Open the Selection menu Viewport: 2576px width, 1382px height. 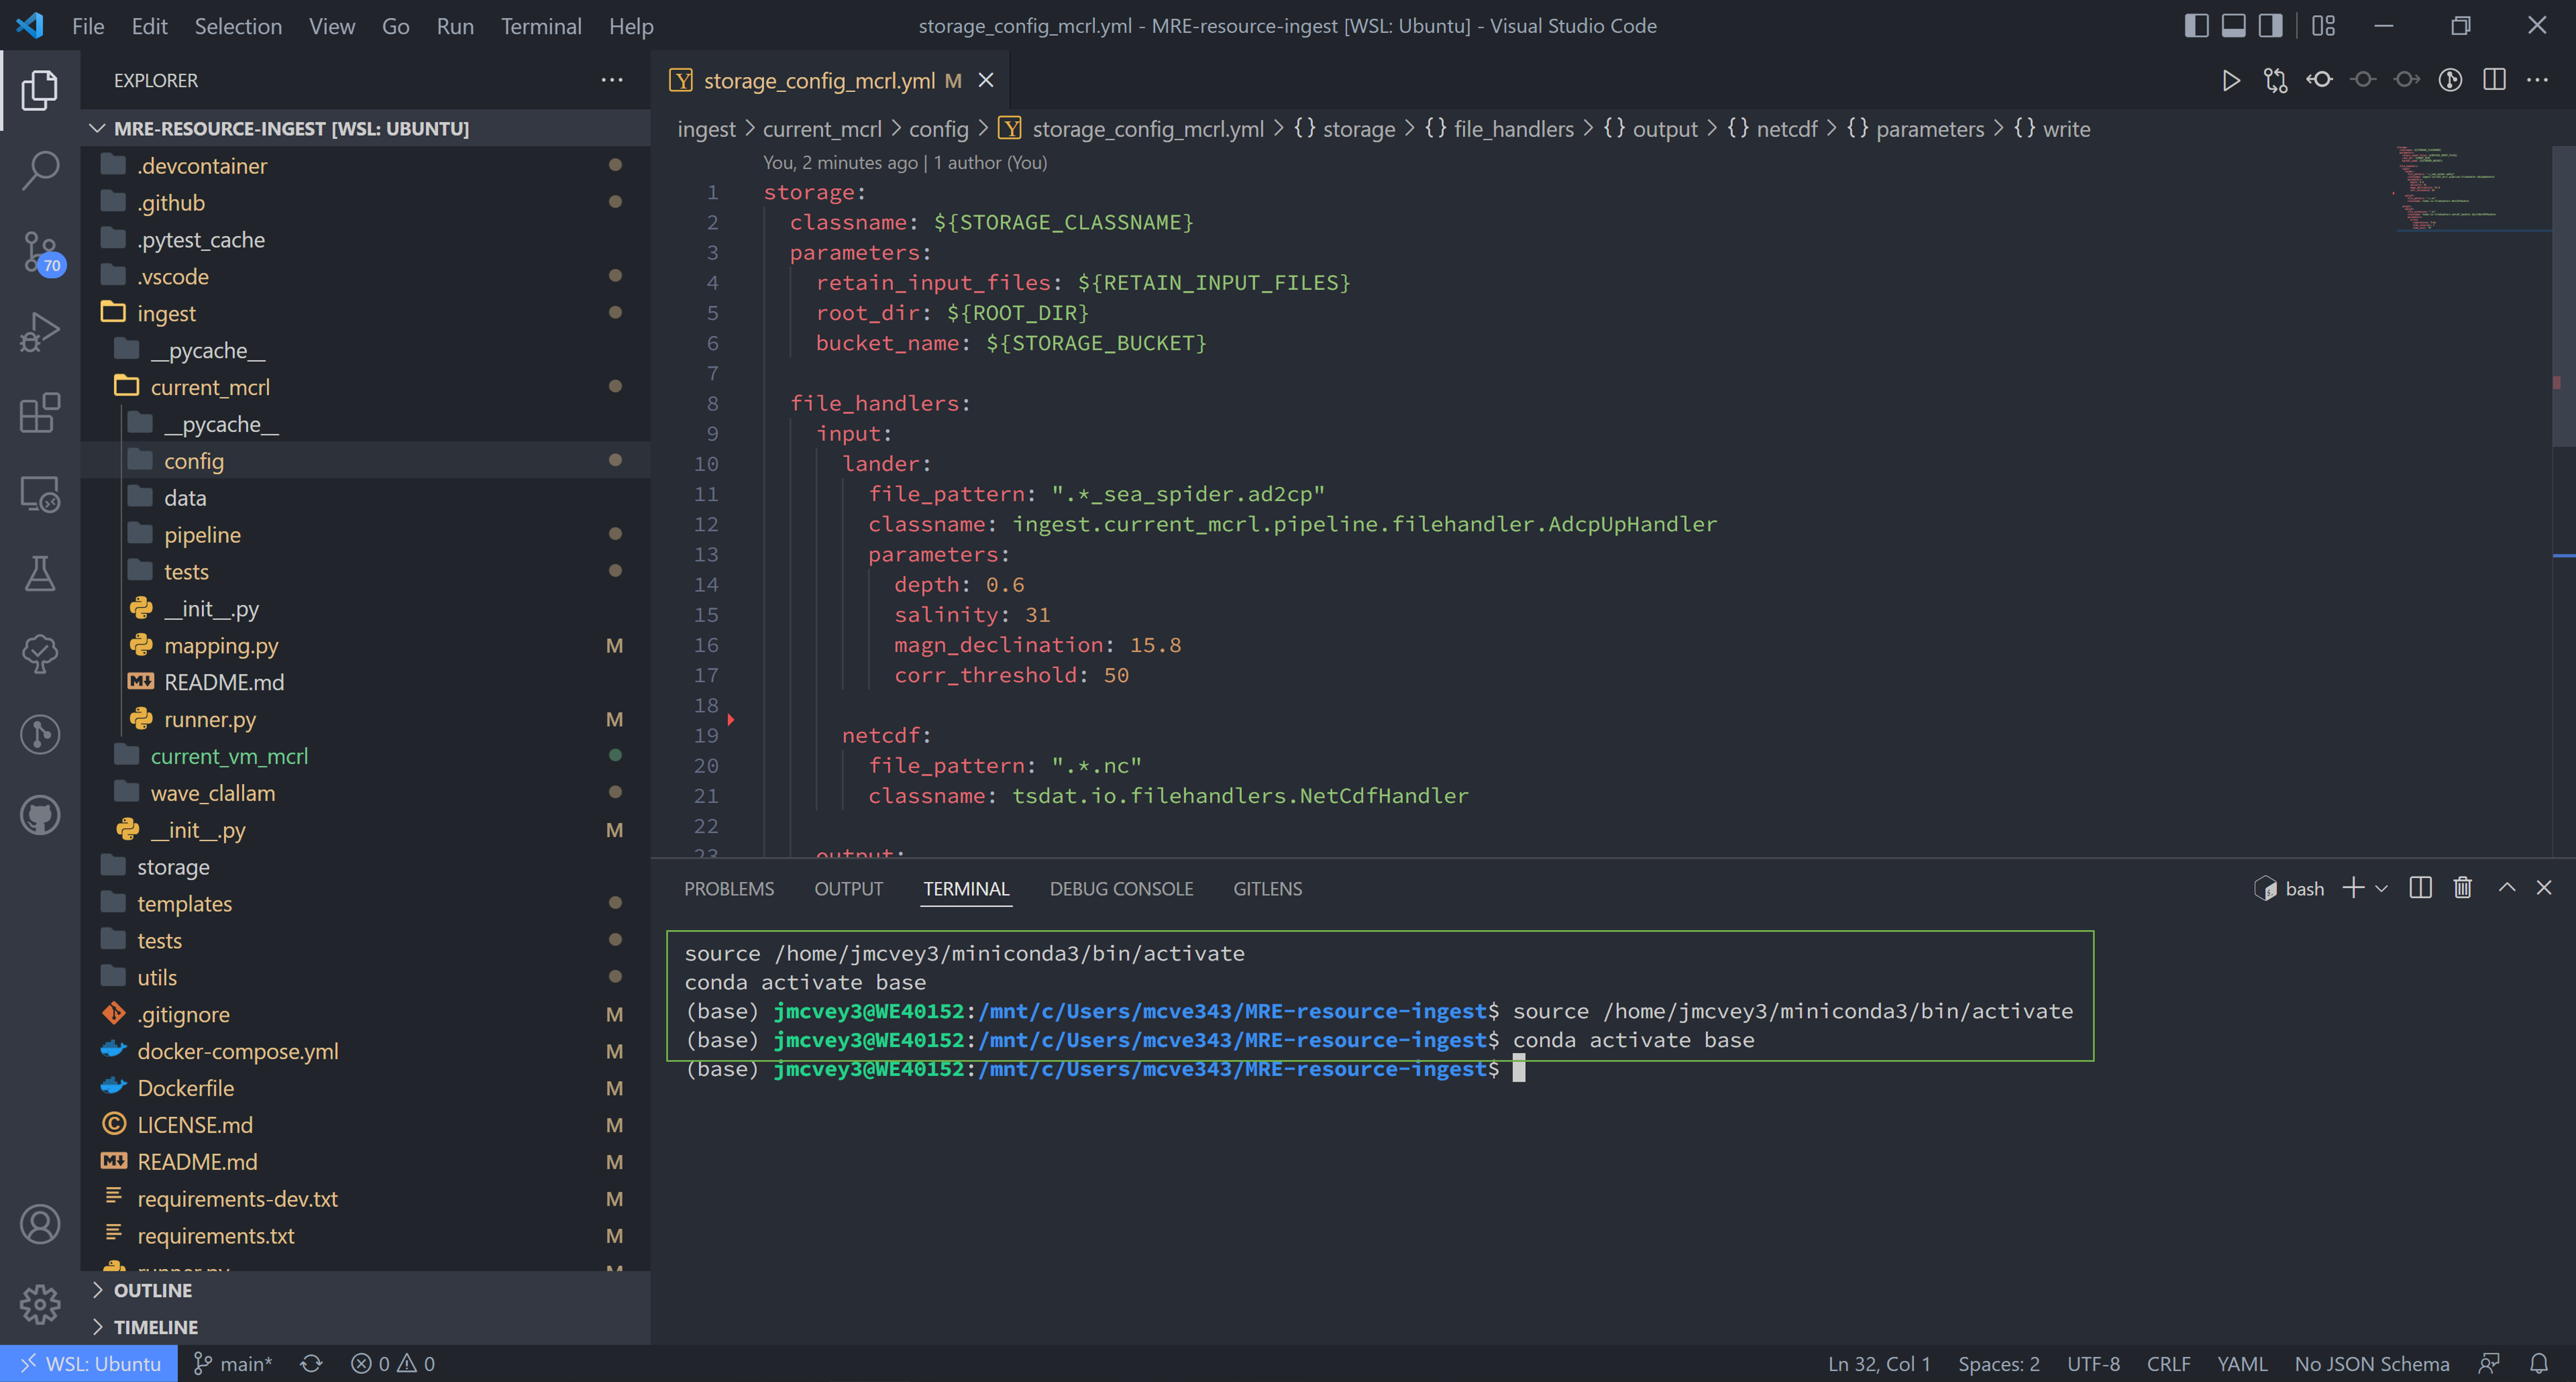(238, 26)
